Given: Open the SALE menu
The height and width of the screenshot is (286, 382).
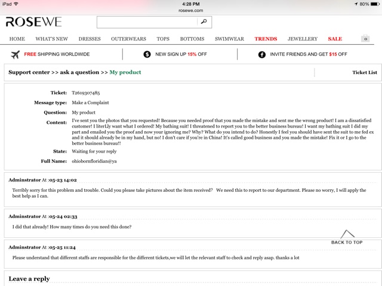Looking at the screenshot, I should pyautogui.click(x=335, y=39).
